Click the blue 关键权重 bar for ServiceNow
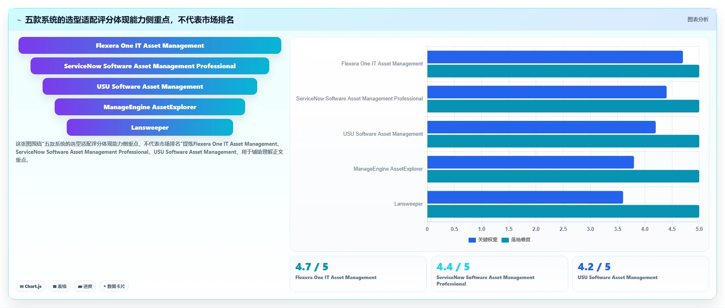This screenshot has width=725, height=308. click(x=547, y=92)
